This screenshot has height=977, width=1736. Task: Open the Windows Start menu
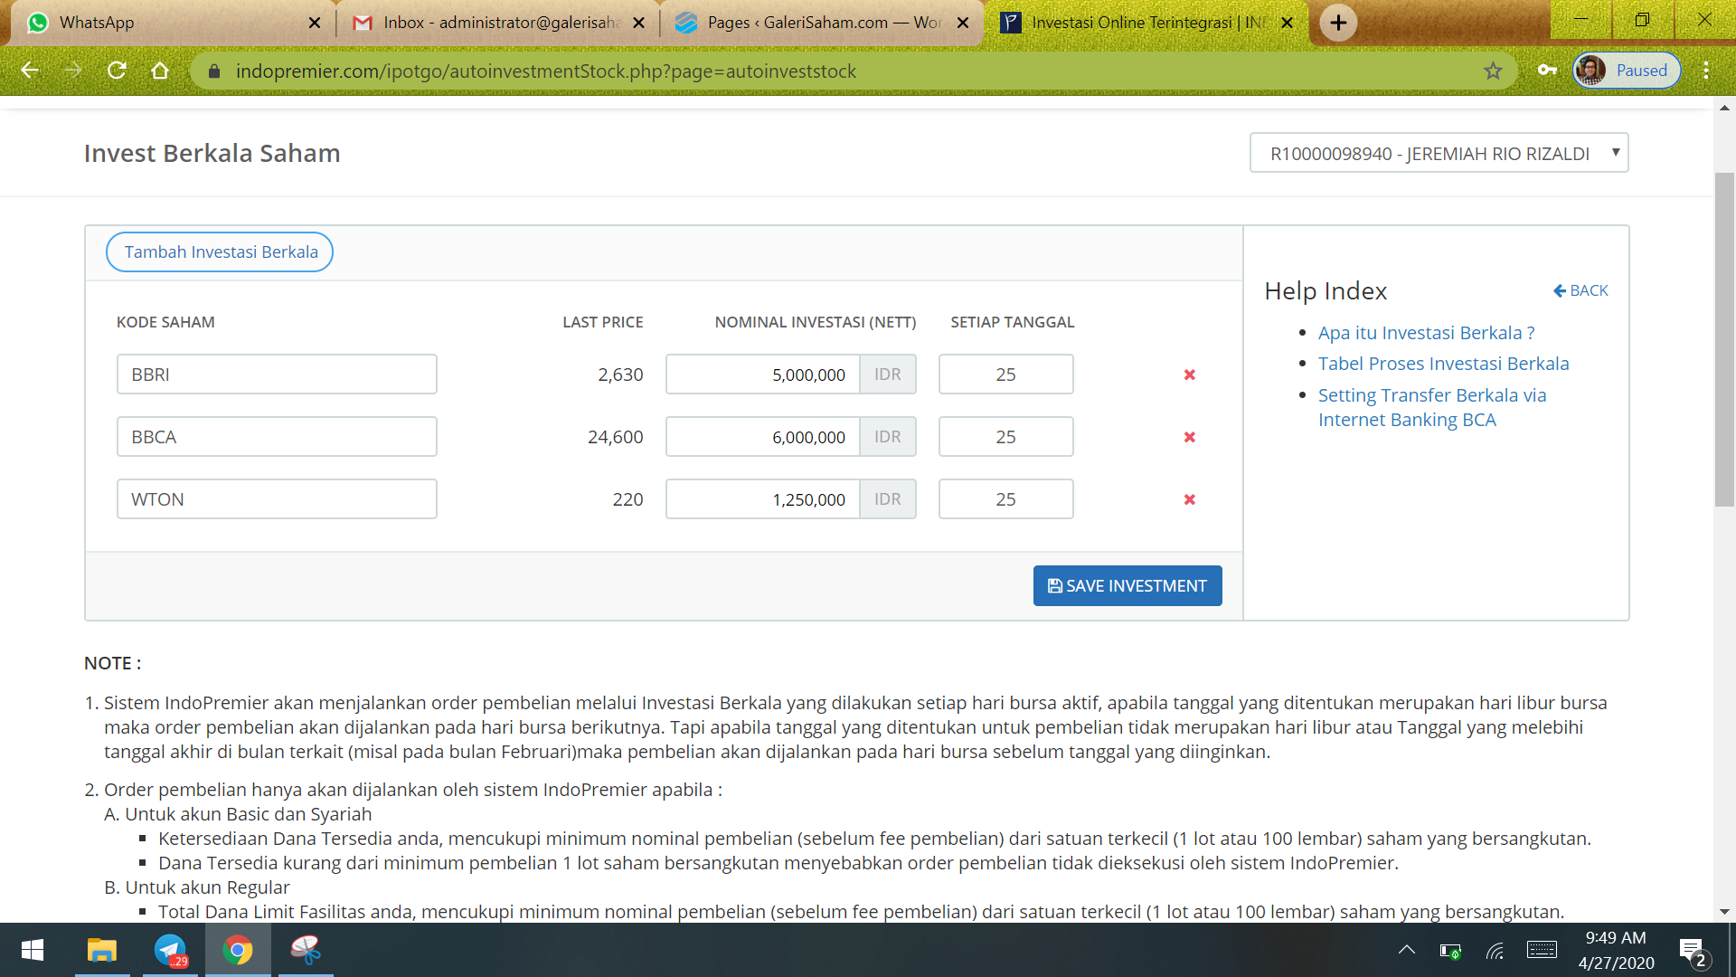(x=33, y=950)
